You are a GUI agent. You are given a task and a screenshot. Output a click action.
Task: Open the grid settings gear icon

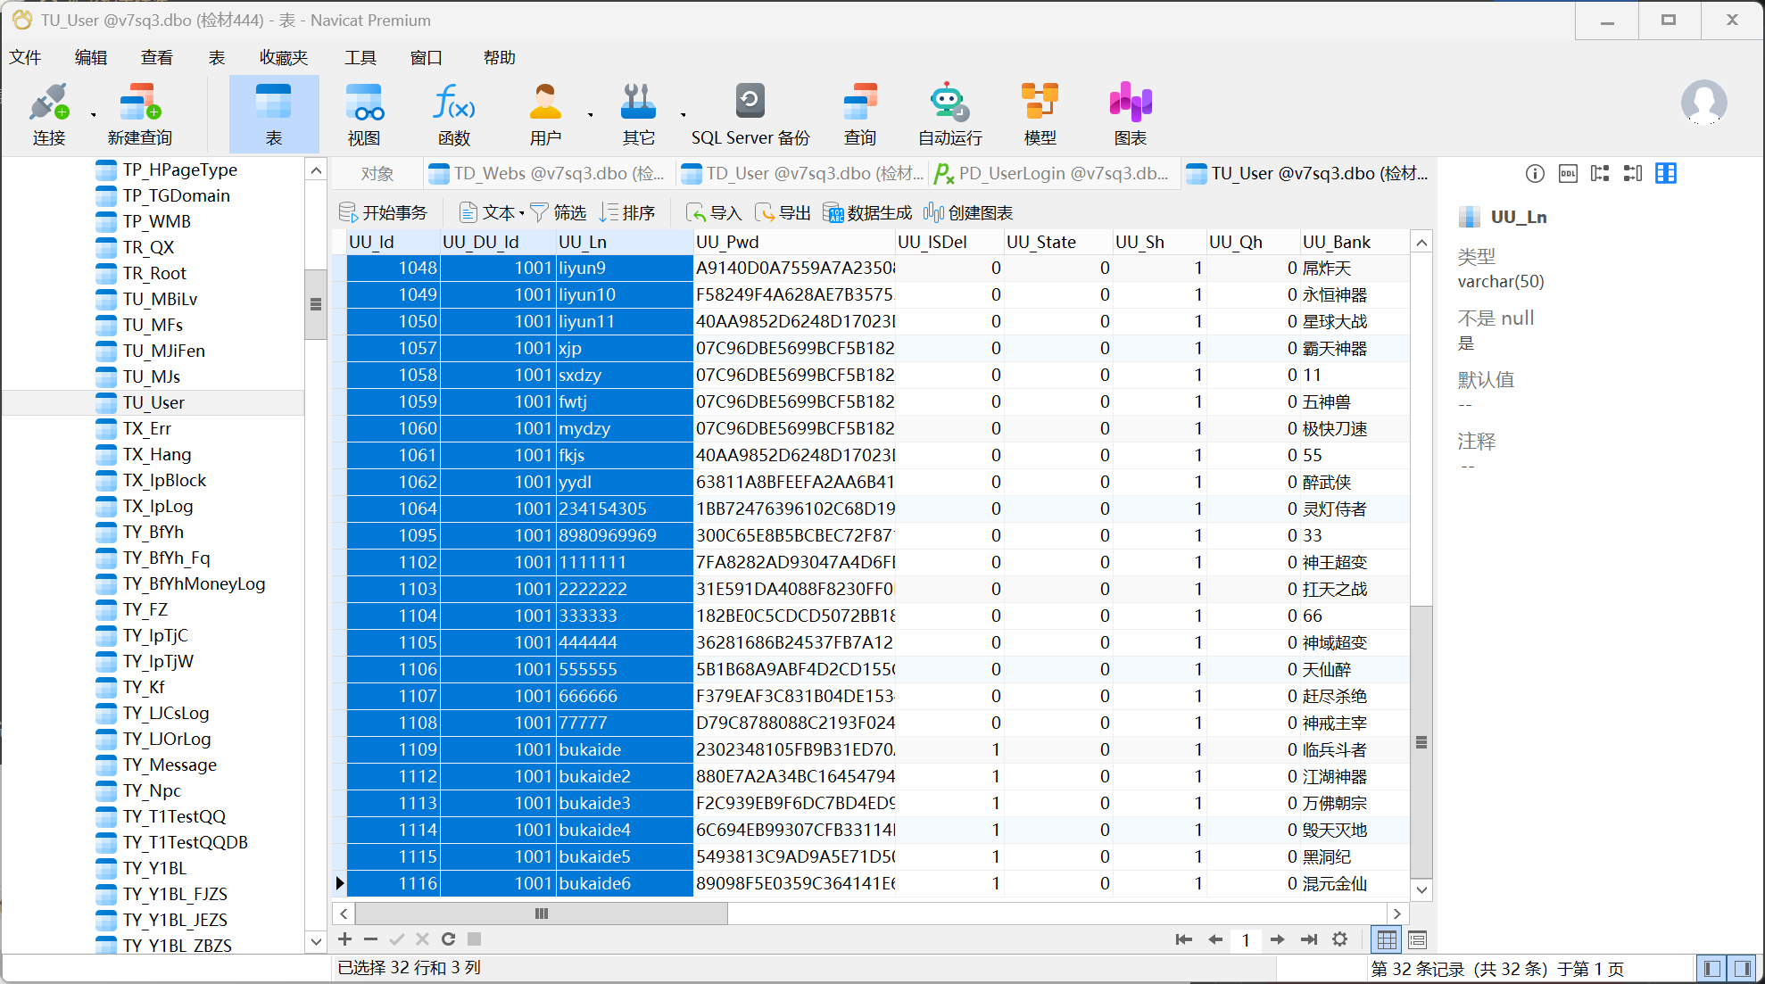pos(1339,939)
